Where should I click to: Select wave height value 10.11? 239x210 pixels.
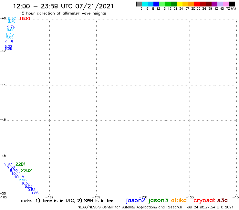click(16, 173)
